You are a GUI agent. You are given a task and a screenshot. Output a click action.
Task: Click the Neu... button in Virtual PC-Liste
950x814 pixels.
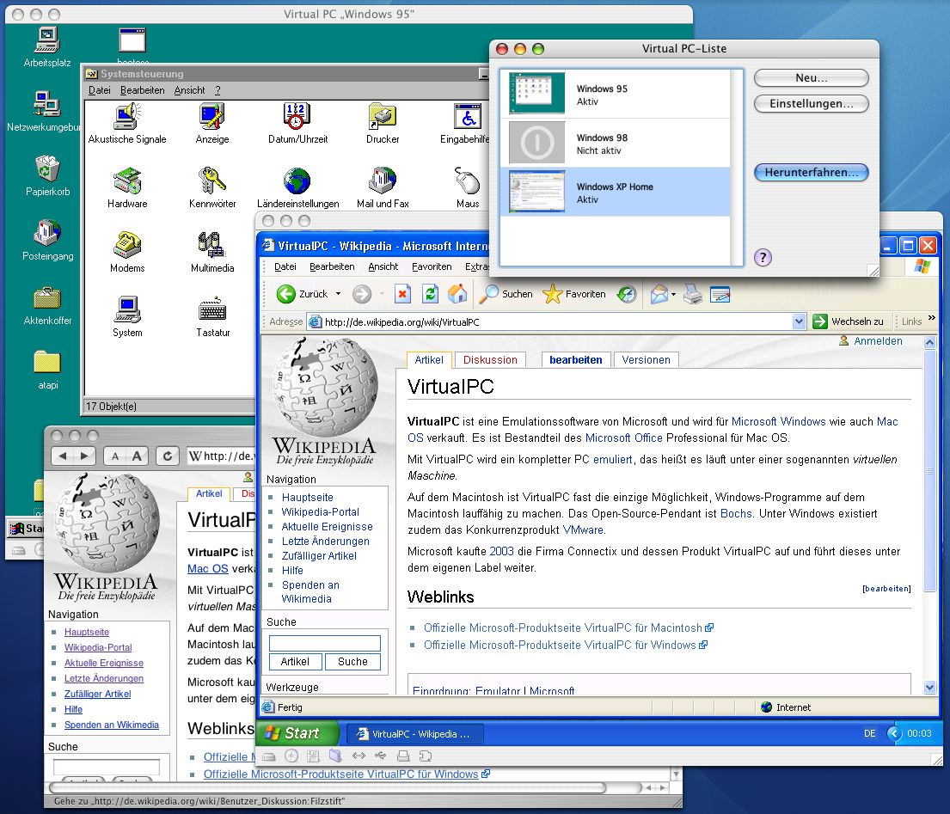[812, 78]
